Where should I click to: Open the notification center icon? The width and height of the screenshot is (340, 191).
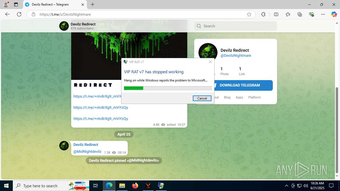tap(331, 186)
